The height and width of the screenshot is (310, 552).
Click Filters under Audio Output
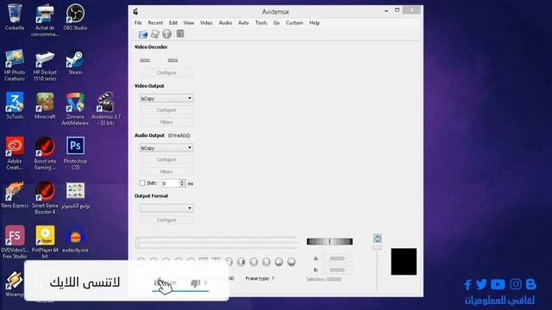click(166, 172)
